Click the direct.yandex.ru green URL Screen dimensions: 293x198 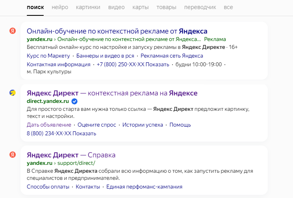click(x=48, y=101)
